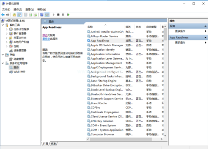Select WMI 控件 in the tree
This screenshot has width=208, height=149.
point(19,72)
